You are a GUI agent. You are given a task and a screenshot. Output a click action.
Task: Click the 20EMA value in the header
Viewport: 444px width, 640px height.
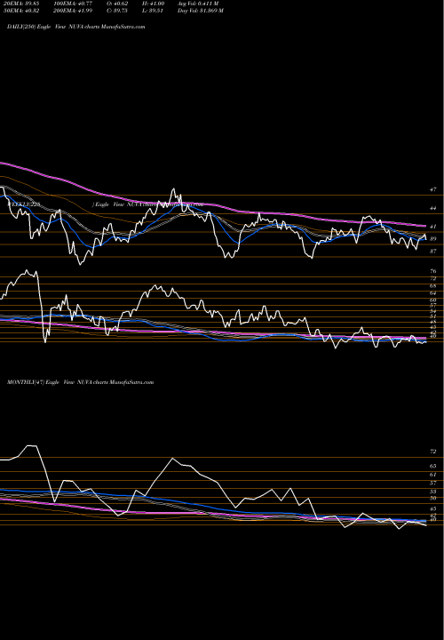pyautogui.click(x=21, y=4)
